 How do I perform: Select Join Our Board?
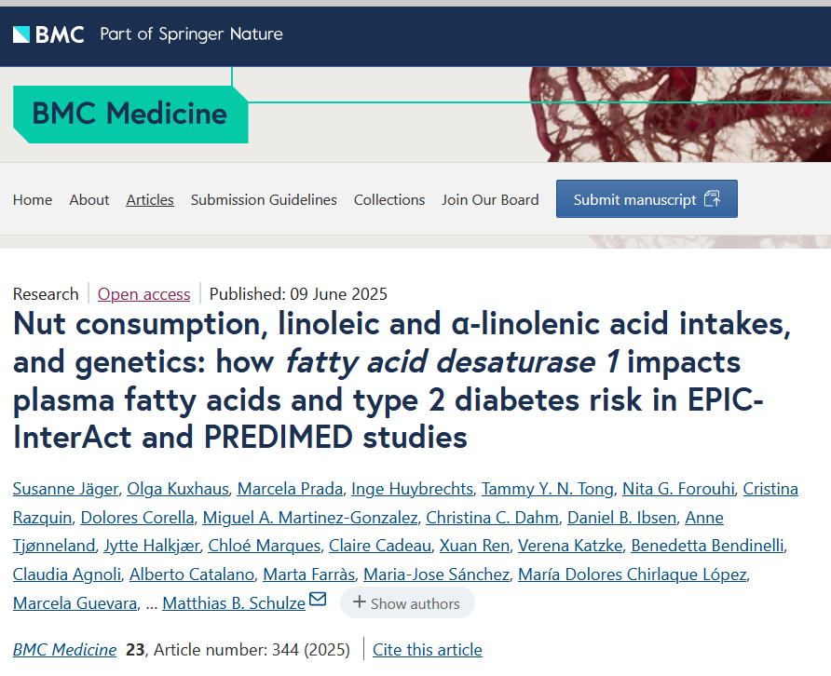point(490,199)
